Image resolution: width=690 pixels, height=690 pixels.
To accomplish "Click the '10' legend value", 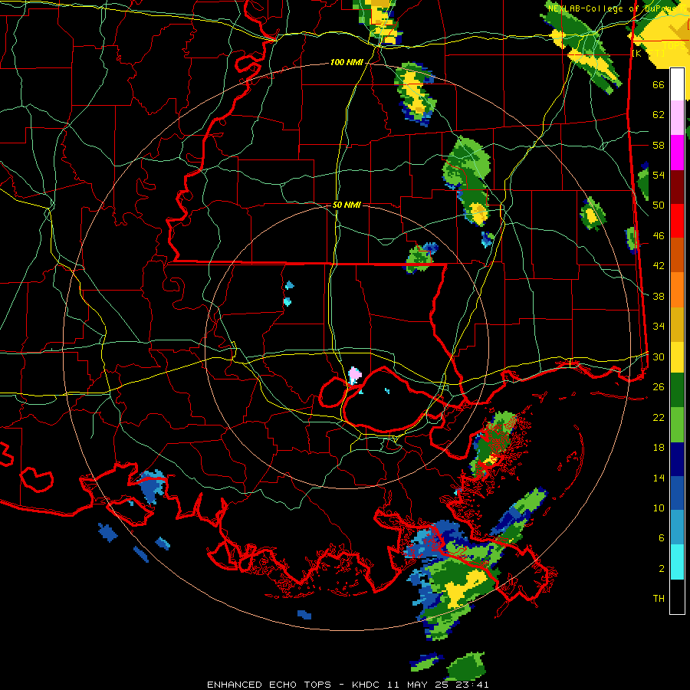I will [659, 508].
